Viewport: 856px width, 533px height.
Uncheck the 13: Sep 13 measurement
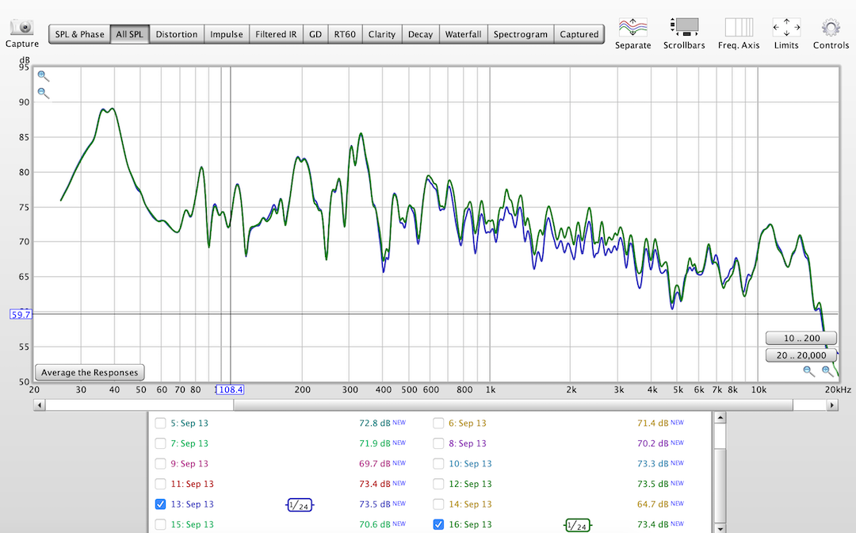pos(161,504)
